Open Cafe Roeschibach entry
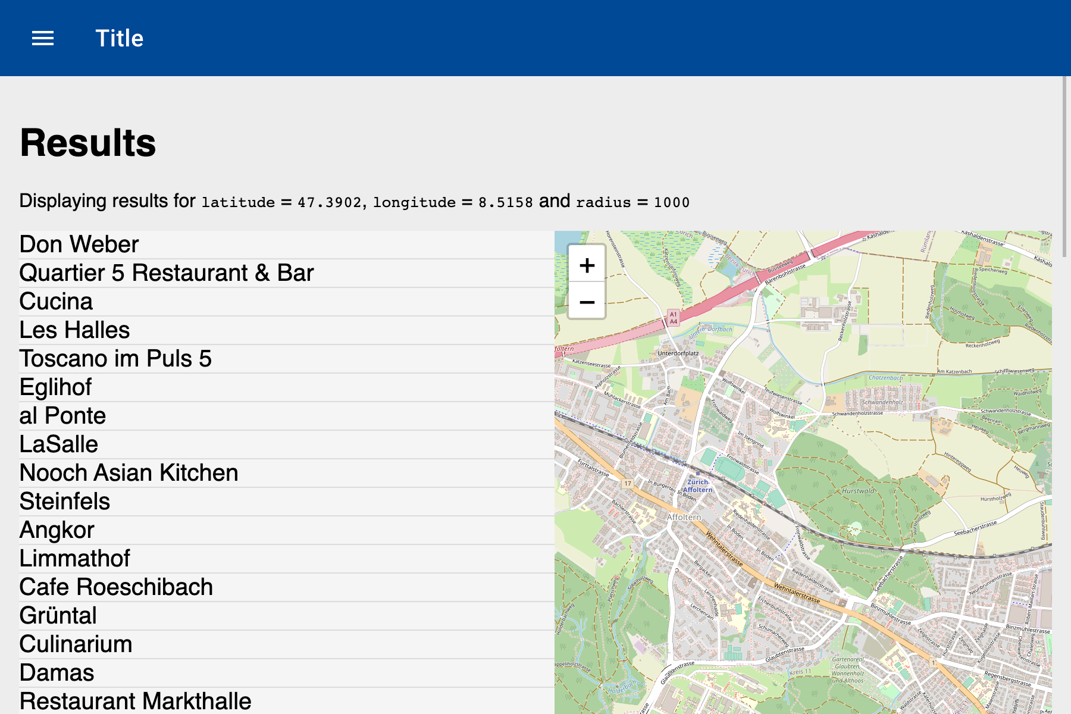This screenshot has height=714, width=1071. tap(116, 587)
